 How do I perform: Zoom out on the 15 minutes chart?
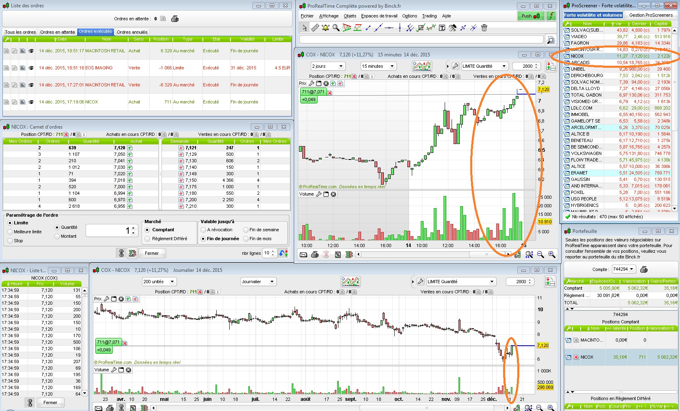(x=540, y=254)
